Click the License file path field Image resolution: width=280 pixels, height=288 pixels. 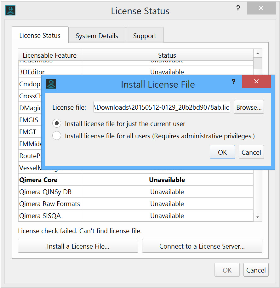[x=162, y=107]
